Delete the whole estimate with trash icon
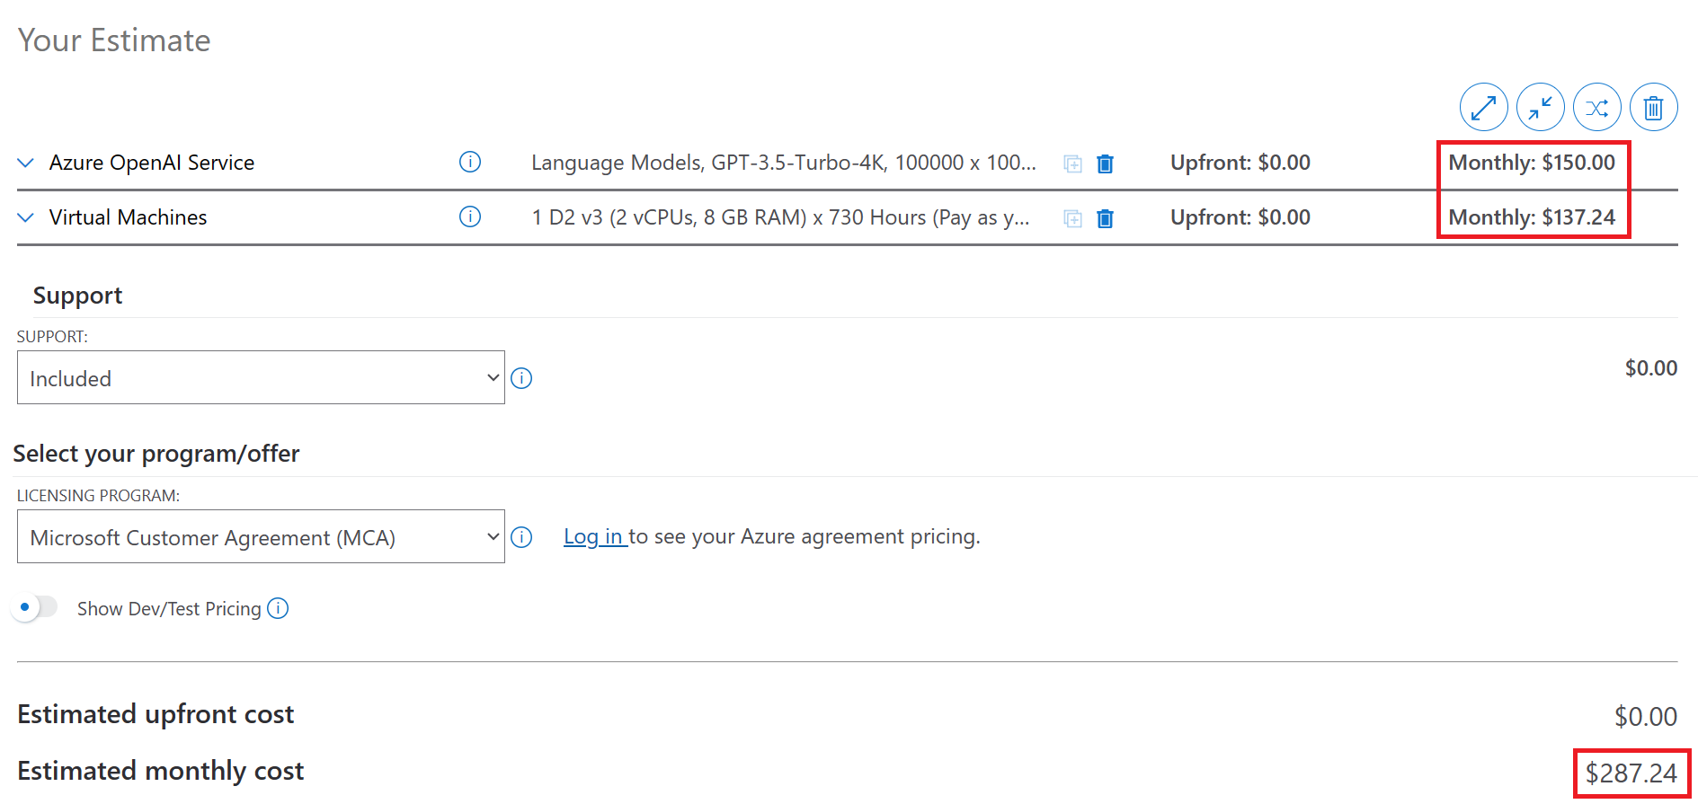 pyautogui.click(x=1653, y=108)
